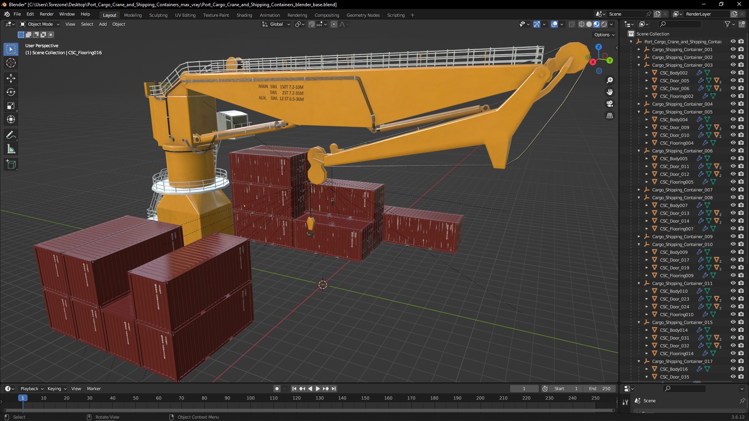The image size is (749, 421).
Task: Click the Shading tab in workspace
Action: tap(244, 14)
